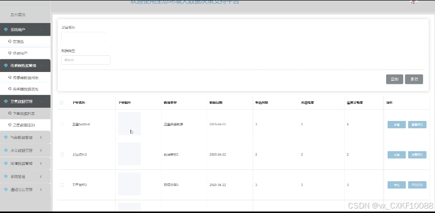Open image thumbnail in 卫星fsafdsaf row
This screenshot has height=213, width=435.
[130, 124]
